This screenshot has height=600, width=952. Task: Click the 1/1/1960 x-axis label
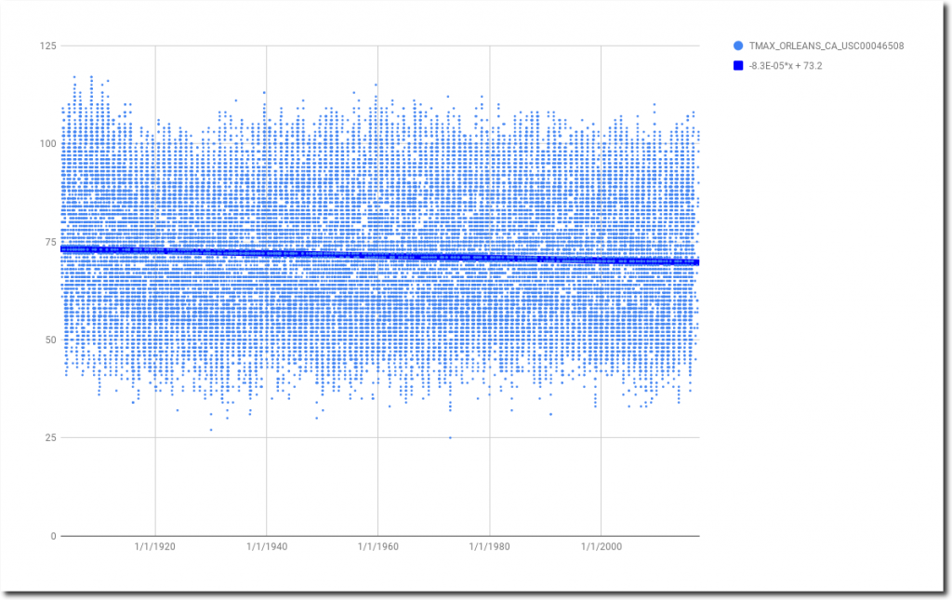click(x=377, y=548)
